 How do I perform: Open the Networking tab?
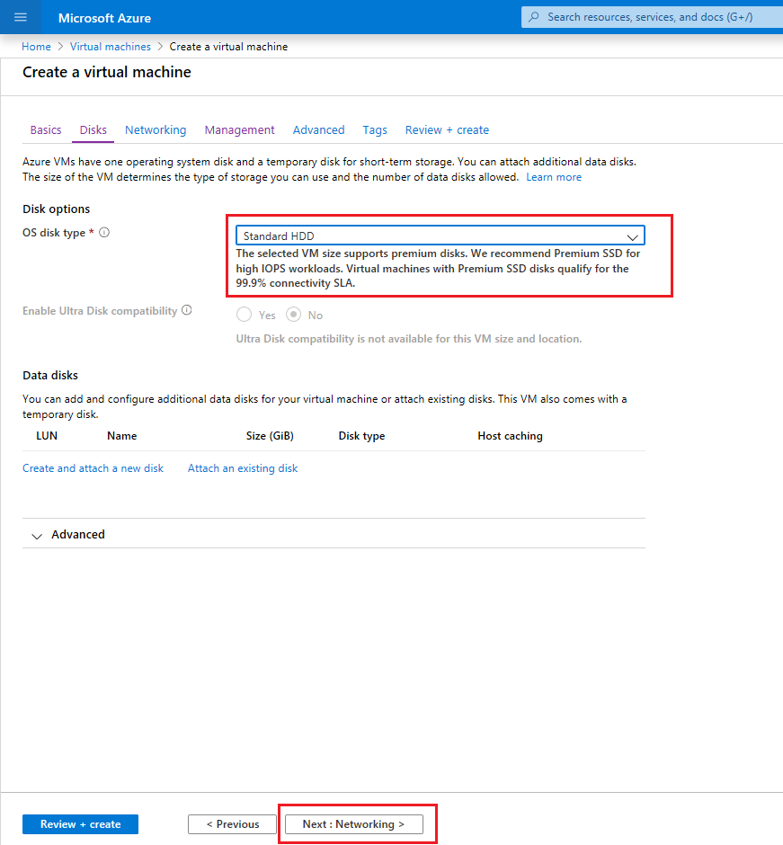155,129
